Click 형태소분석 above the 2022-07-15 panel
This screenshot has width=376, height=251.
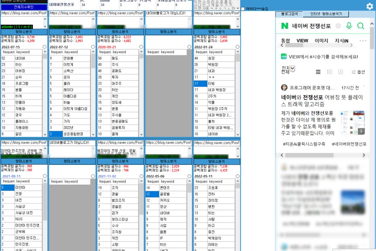(x=24, y=32)
